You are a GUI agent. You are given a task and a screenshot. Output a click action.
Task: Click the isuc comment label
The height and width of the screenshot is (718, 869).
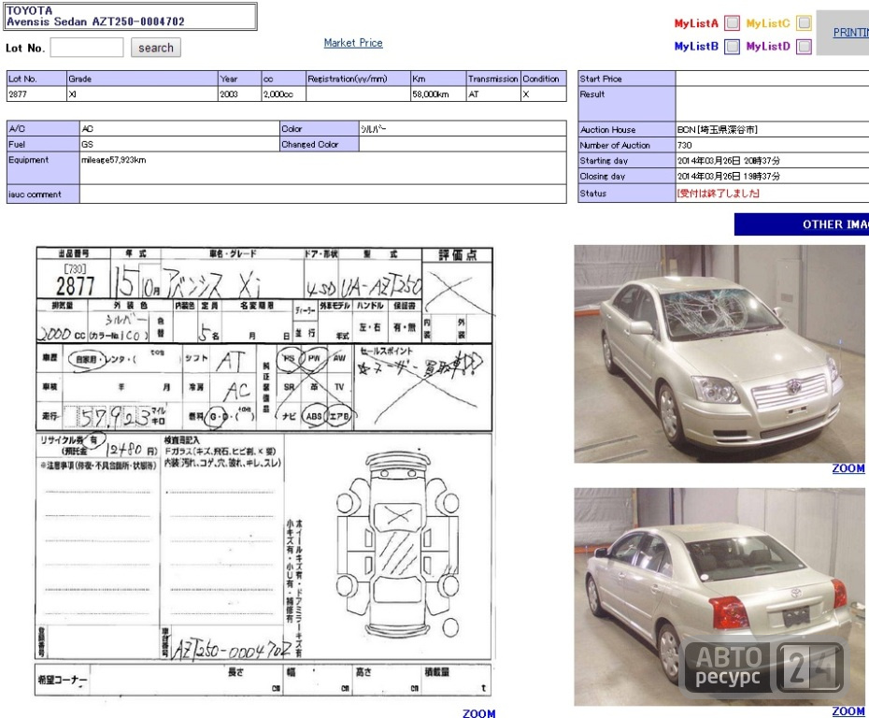43,194
